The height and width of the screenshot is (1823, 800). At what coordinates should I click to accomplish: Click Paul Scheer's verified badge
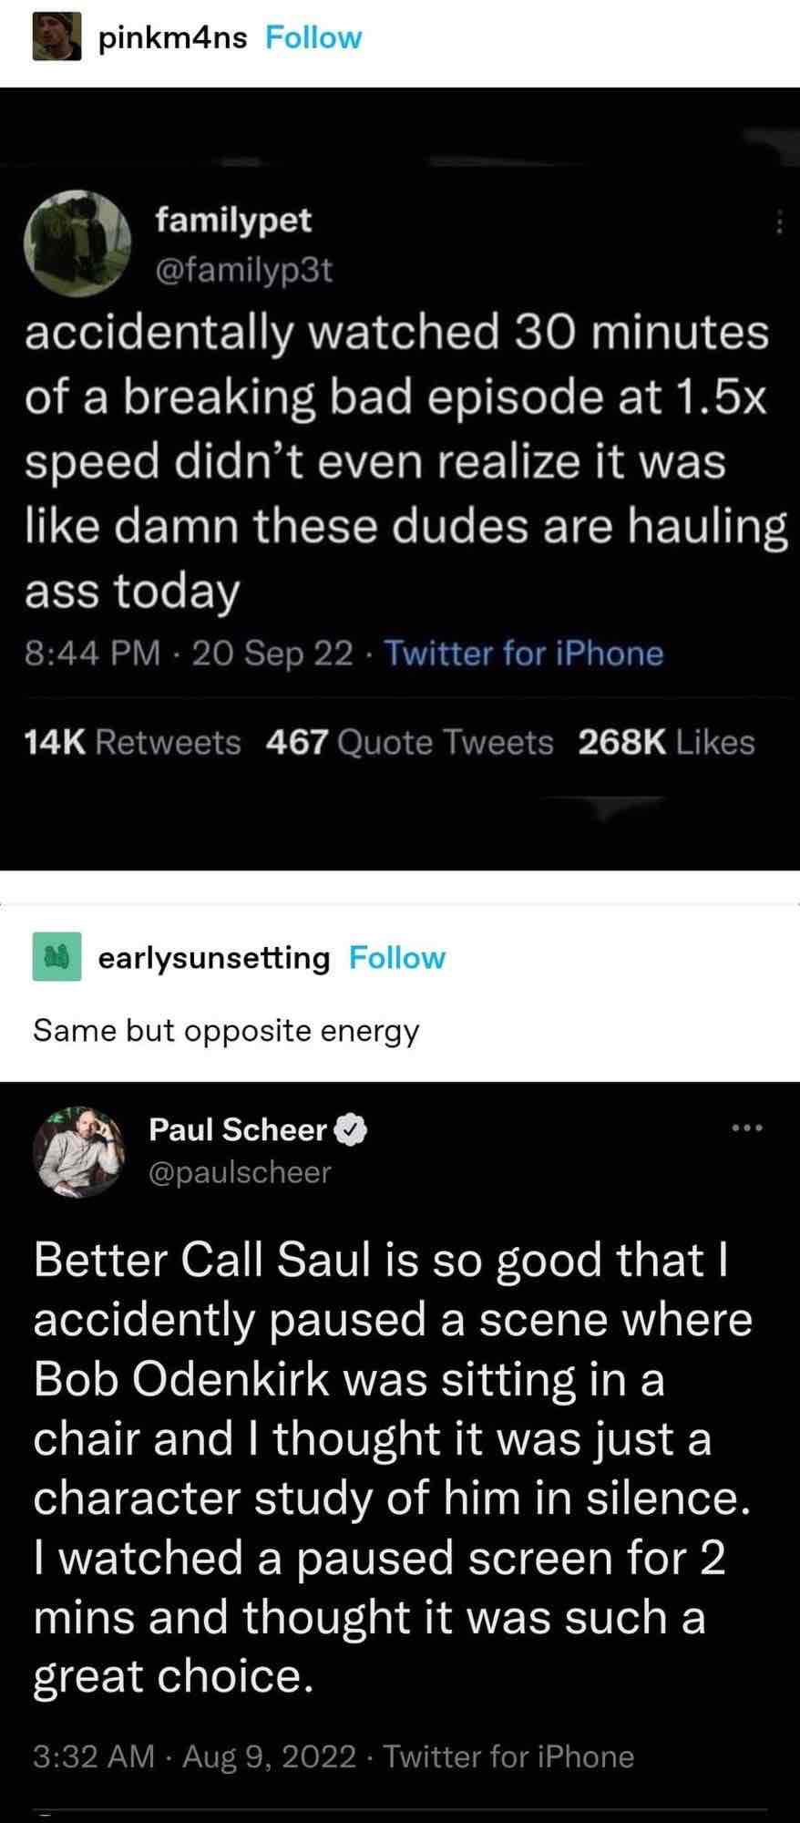pos(351,1131)
